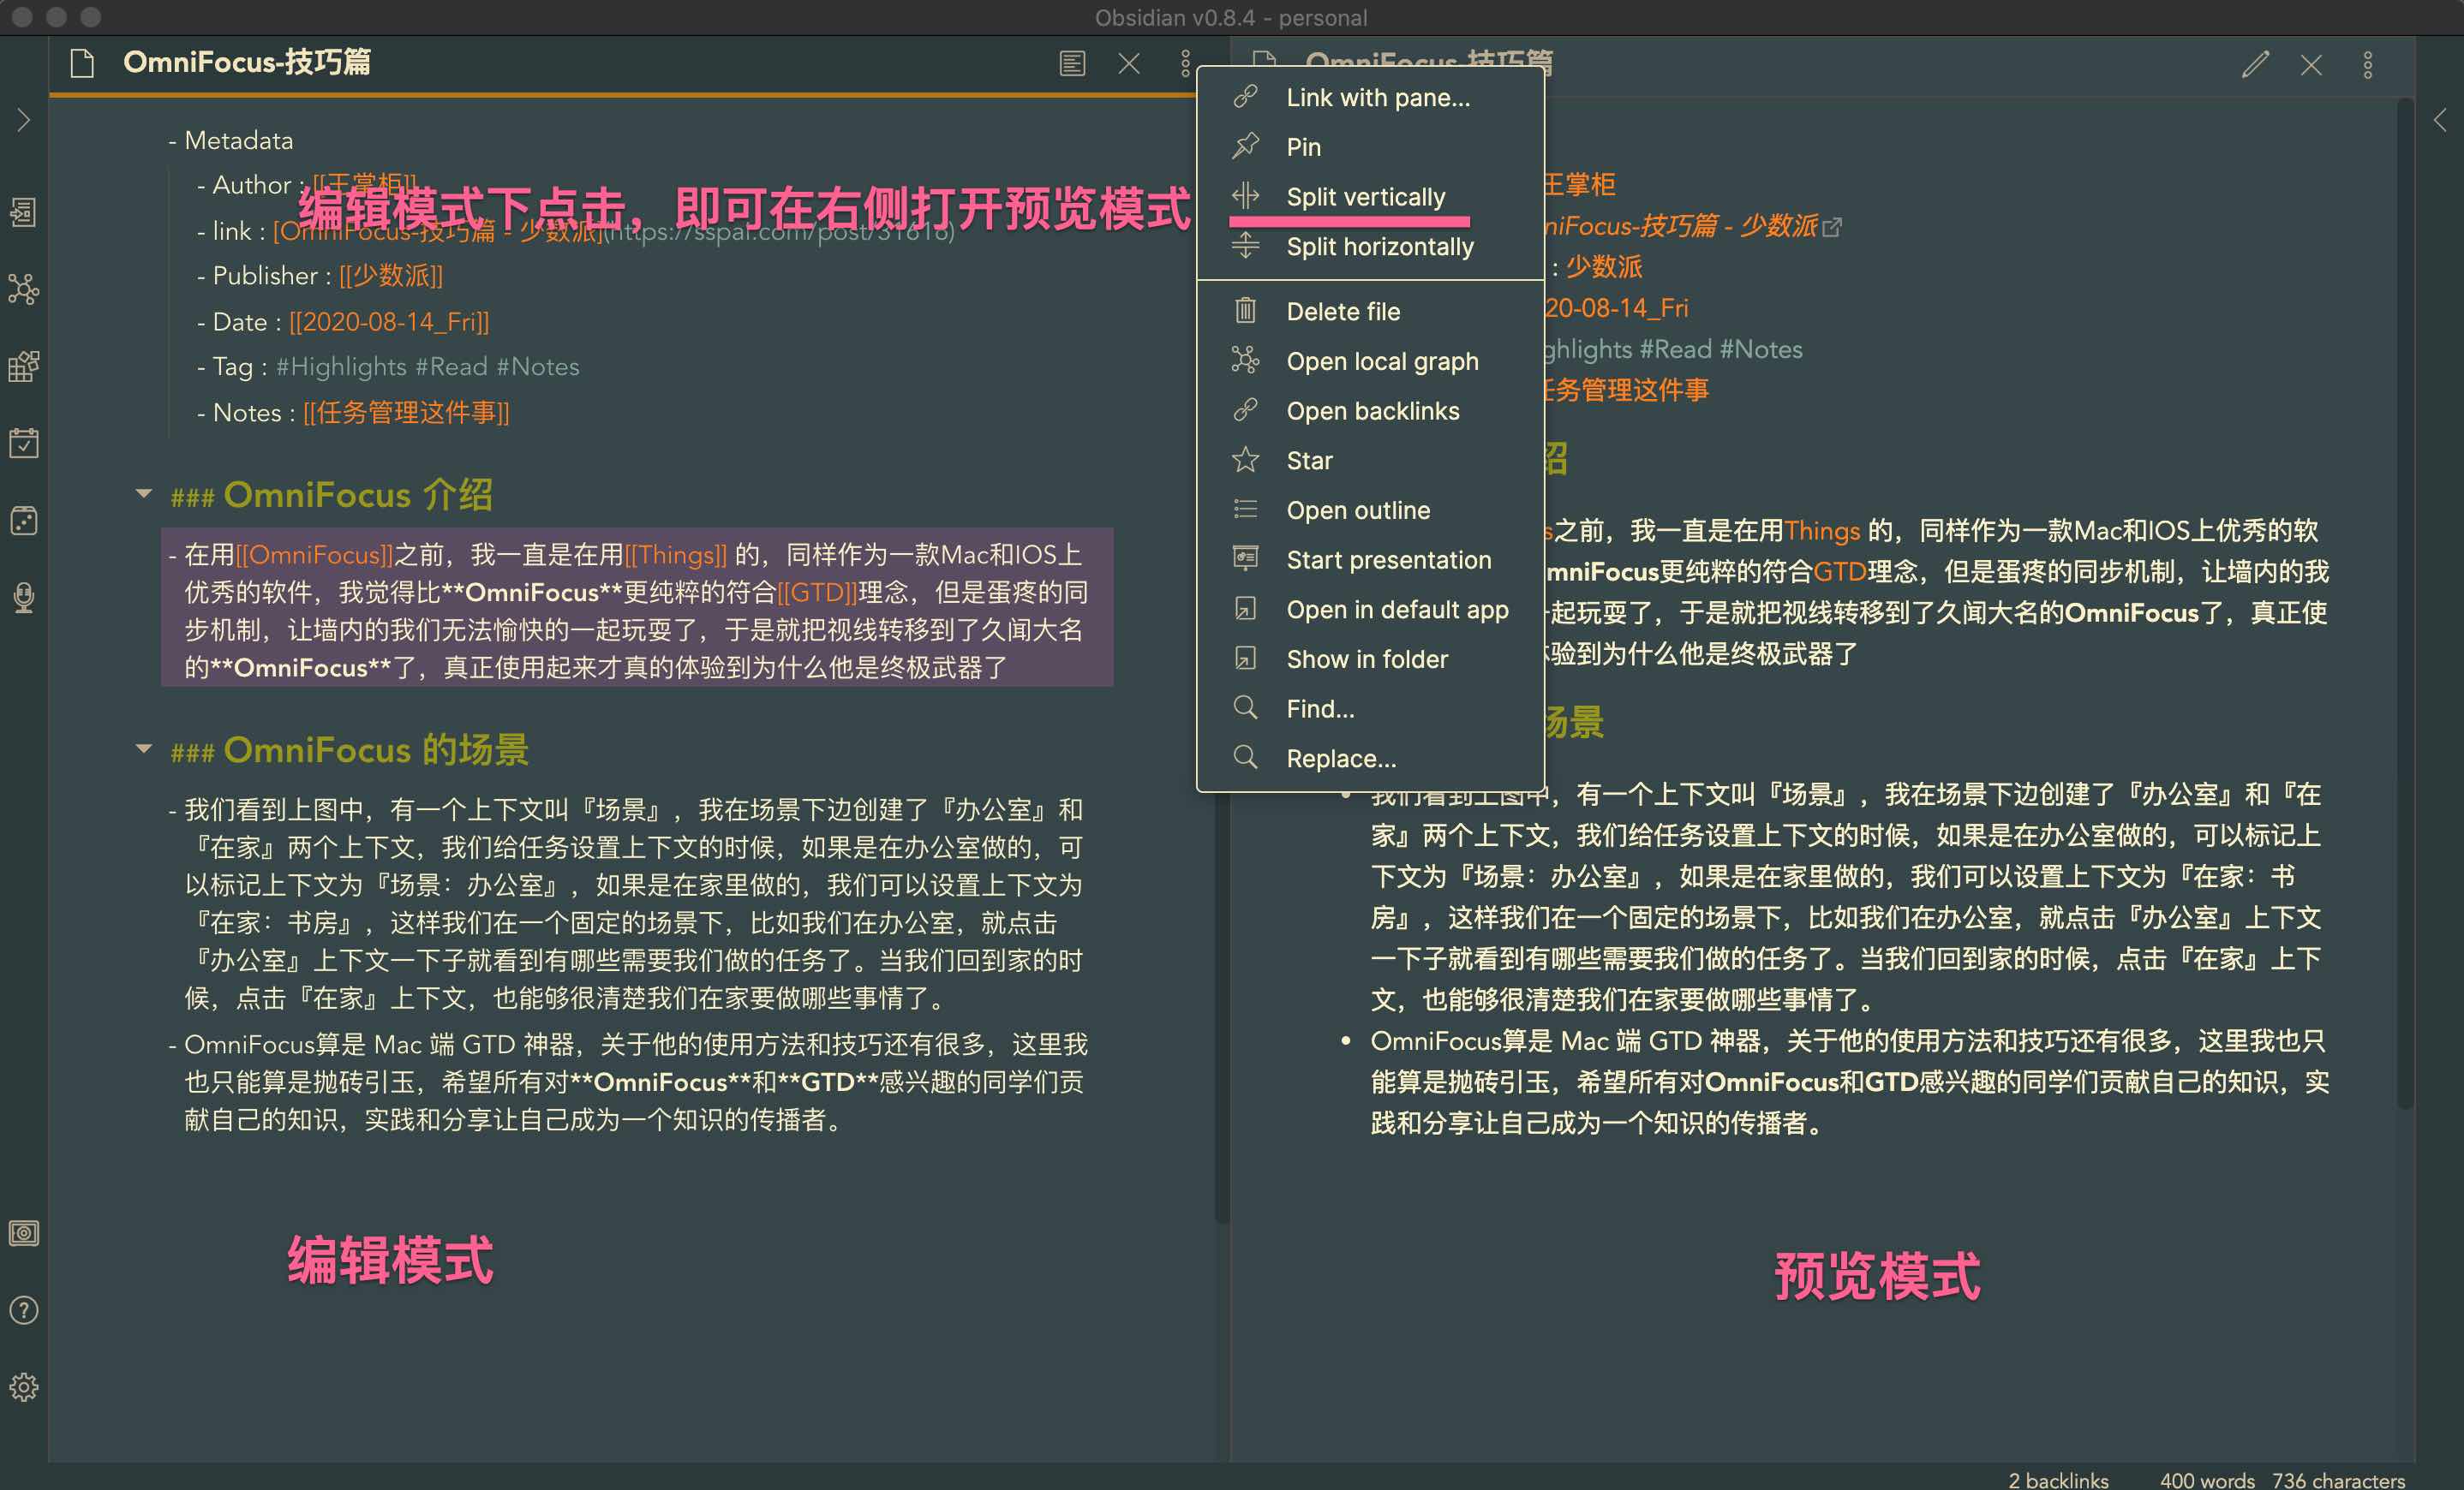Open today's daily note icon
The width and height of the screenshot is (2464, 1490).
[x=24, y=443]
